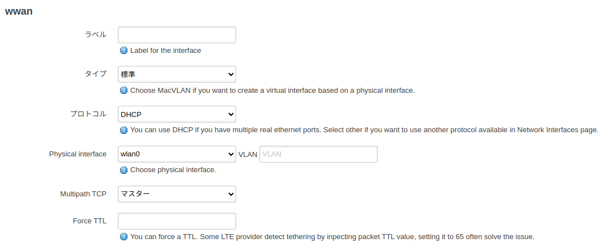Image resolution: width=615 pixels, height=247 pixels.
Task: Open the タイプ dropdown showing 標準
Action: tap(176, 74)
